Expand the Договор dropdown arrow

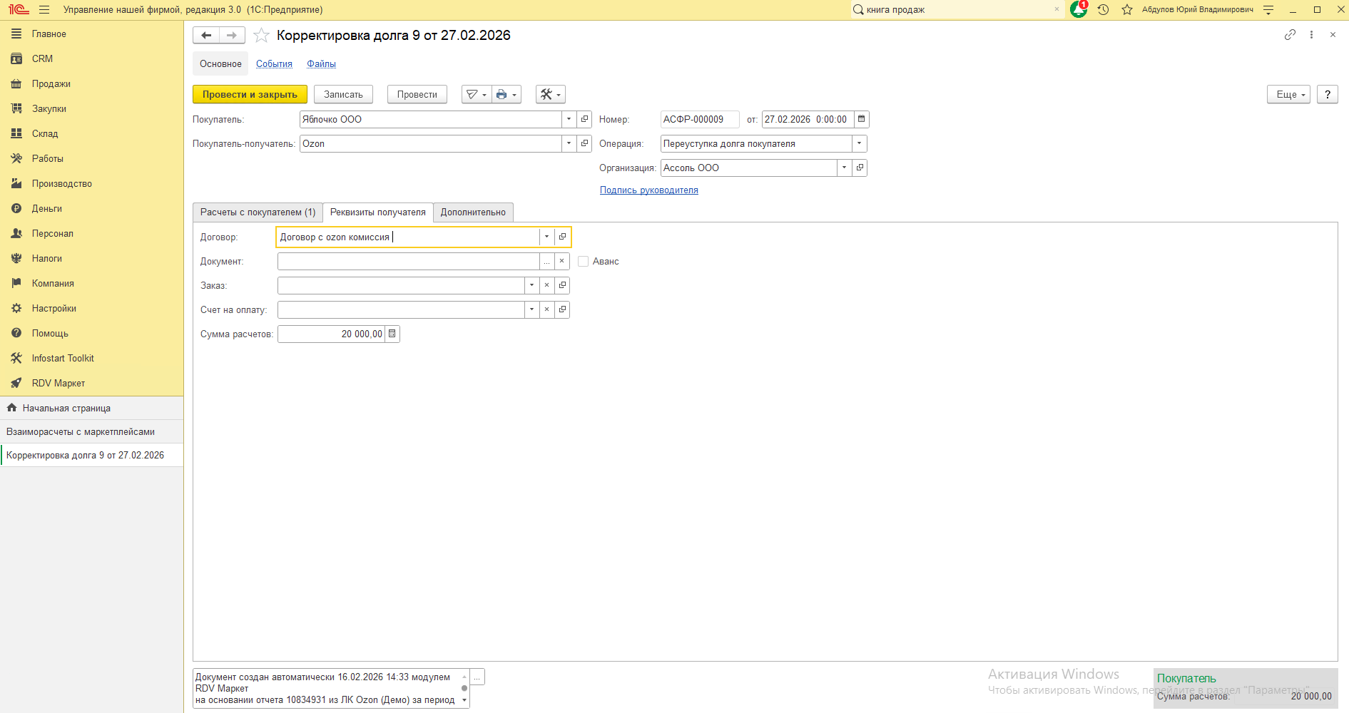pyautogui.click(x=546, y=237)
